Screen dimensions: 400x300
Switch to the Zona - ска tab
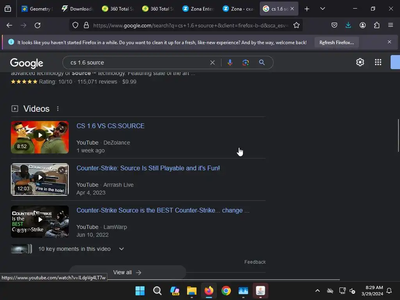pyautogui.click(x=239, y=9)
